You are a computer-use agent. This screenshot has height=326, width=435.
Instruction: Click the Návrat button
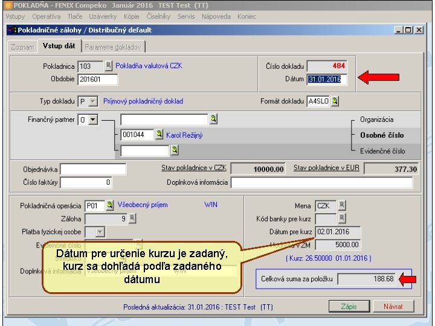pos(393,306)
